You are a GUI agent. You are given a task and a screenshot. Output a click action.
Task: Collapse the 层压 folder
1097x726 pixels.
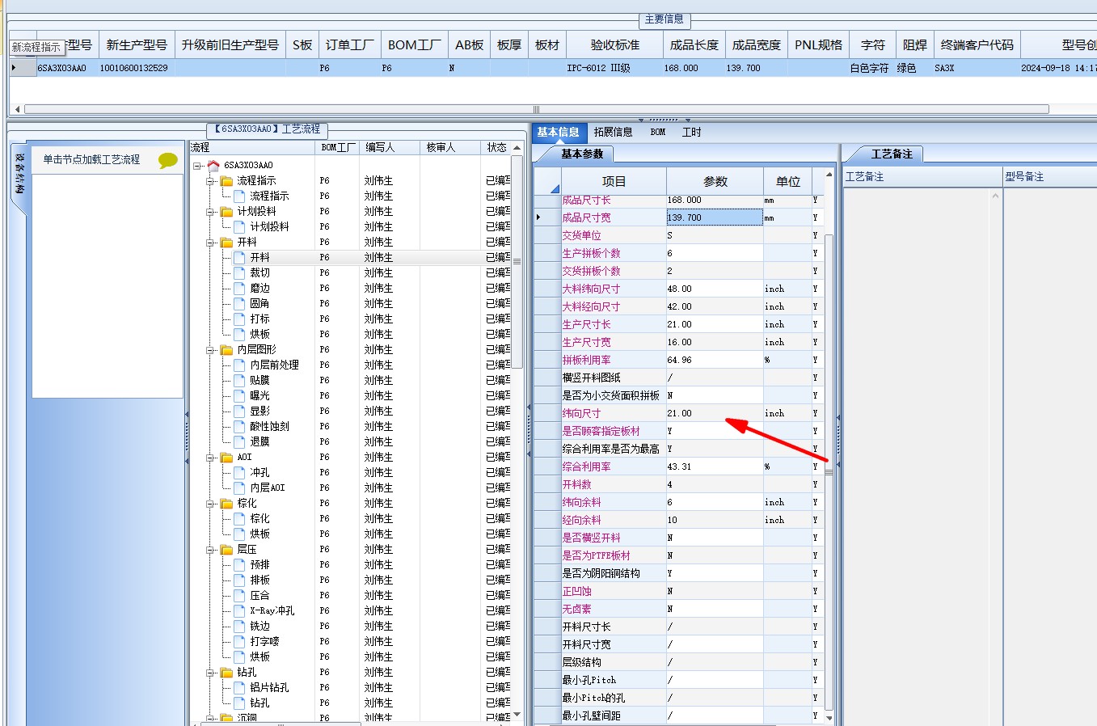pos(211,550)
